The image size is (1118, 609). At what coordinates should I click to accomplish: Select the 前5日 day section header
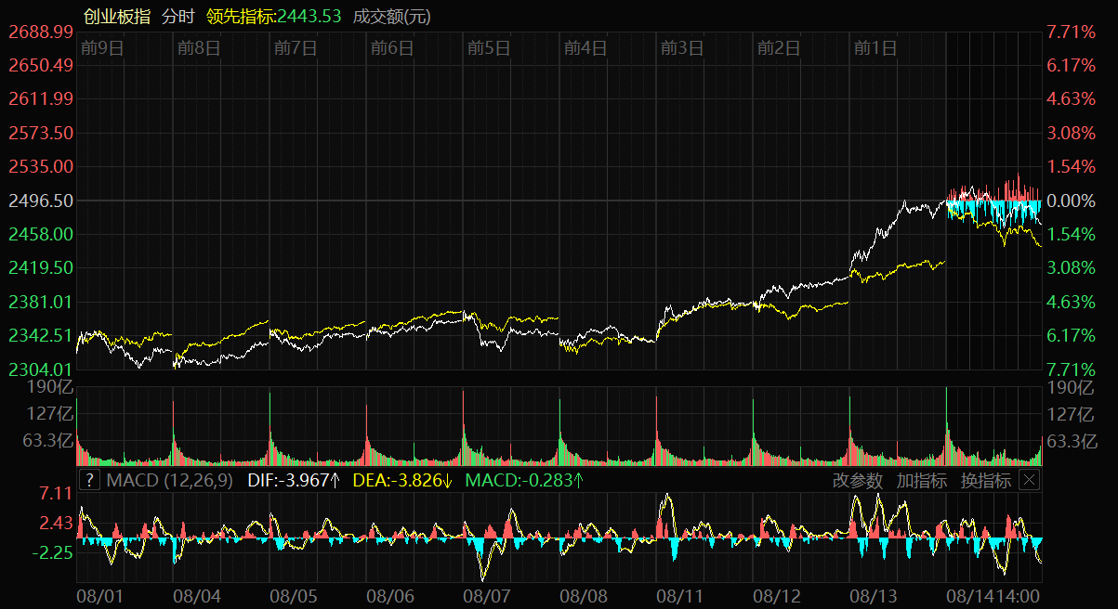click(x=489, y=48)
